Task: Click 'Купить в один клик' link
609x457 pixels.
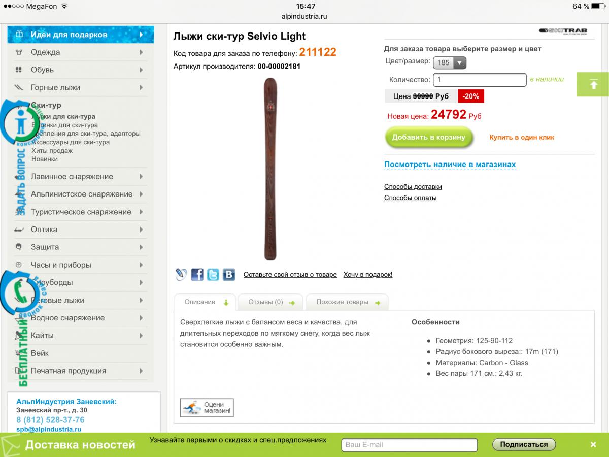Action: tap(522, 138)
